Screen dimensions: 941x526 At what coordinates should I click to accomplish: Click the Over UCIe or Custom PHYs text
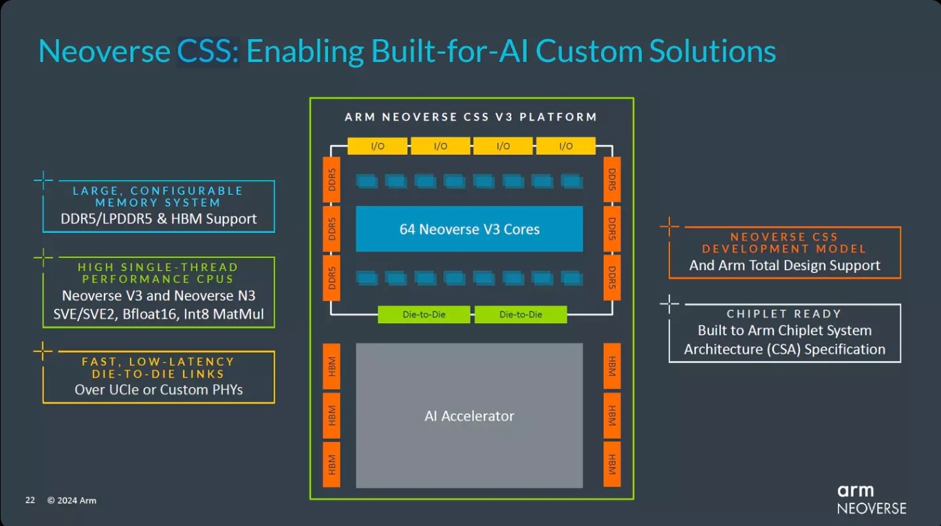(159, 389)
